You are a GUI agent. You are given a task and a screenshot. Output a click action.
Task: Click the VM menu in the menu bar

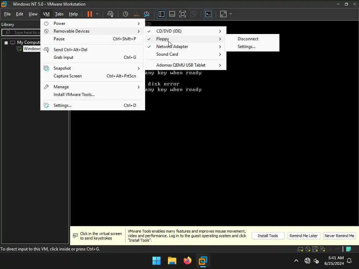[x=46, y=14]
